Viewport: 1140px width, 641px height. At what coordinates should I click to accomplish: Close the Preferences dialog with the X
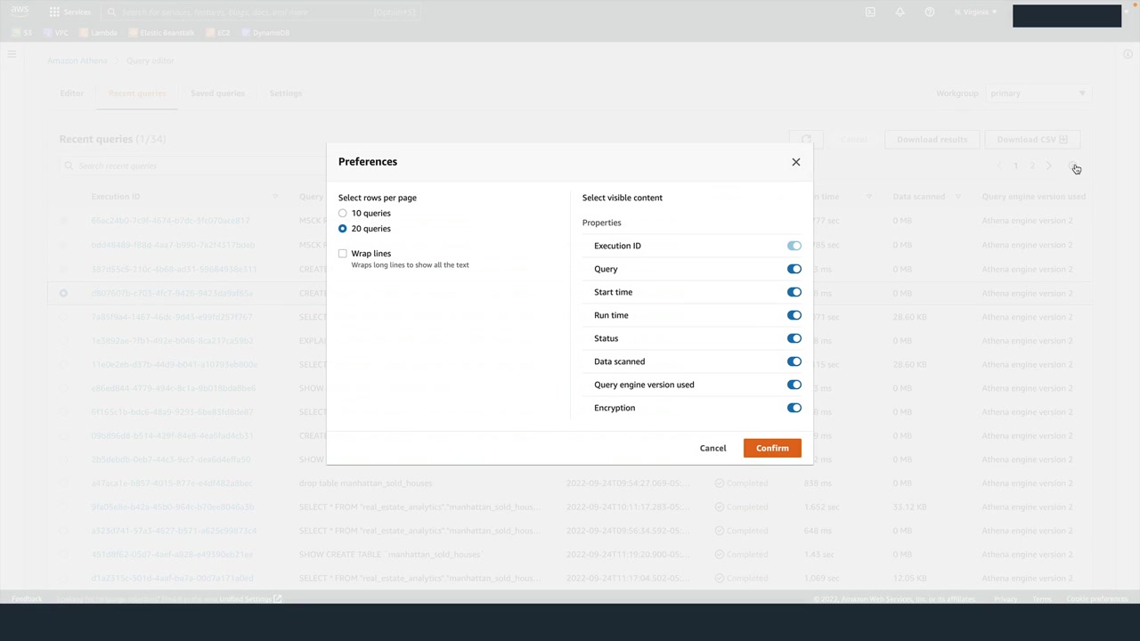point(796,162)
